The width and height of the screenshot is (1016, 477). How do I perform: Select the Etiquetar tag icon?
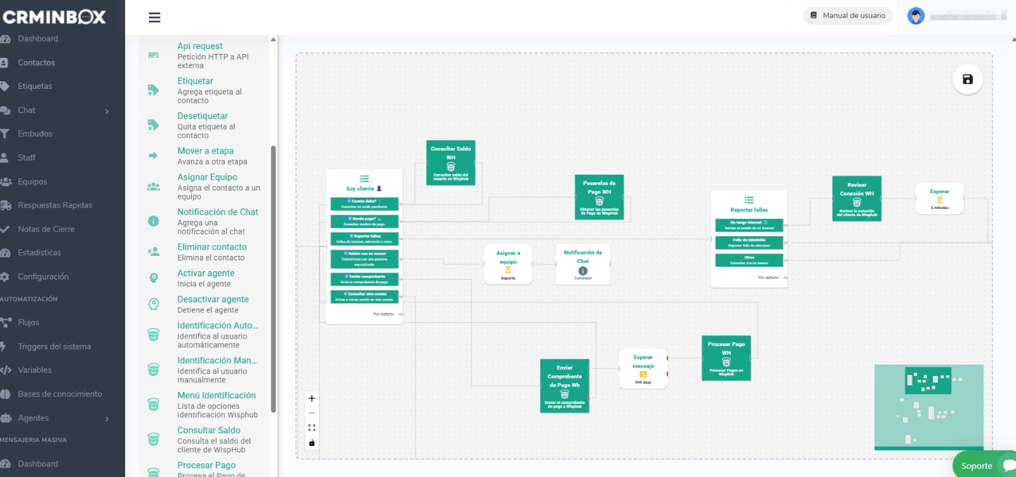pos(153,90)
